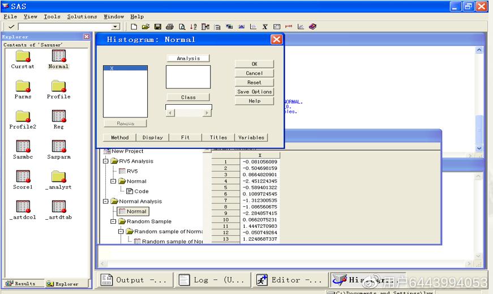Click the Open folder toolbar icon
The image size is (493, 294).
145,27
